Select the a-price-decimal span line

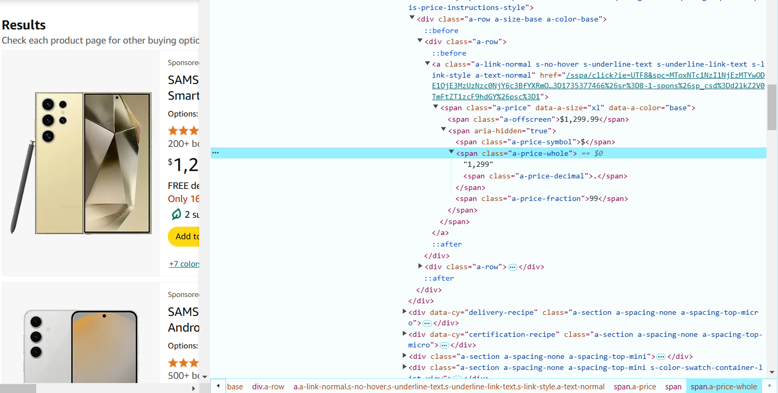pos(545,176)
